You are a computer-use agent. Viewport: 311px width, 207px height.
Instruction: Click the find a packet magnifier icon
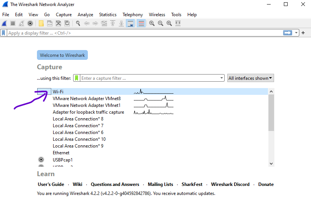78,23
